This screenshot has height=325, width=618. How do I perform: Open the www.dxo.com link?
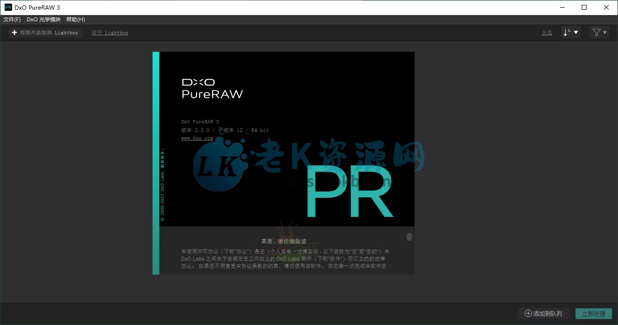pos(197,138)
